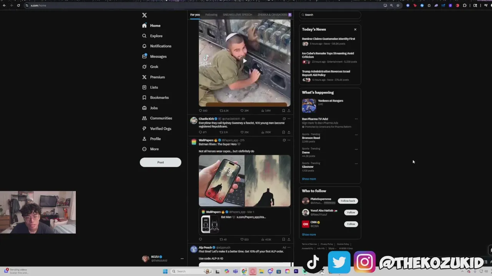This screenshot has height=276, width=492.
Task: Open Yankees at Rangers live event
Action: [330, 105]
